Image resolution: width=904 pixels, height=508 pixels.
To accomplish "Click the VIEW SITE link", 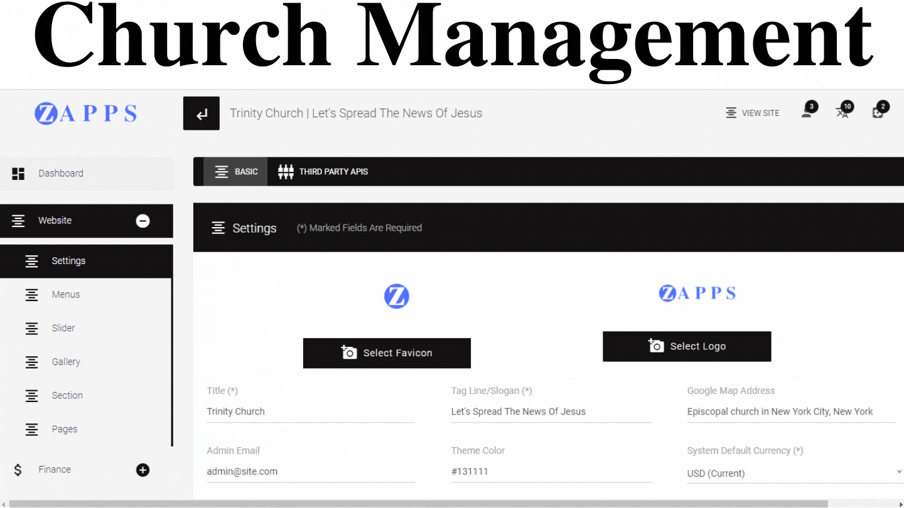I will [753, 113].
